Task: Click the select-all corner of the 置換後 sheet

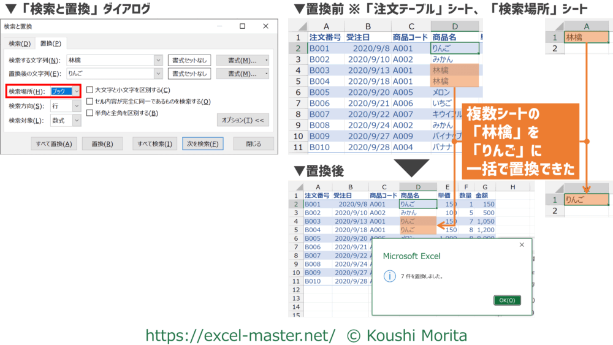Action: (295, 187)
